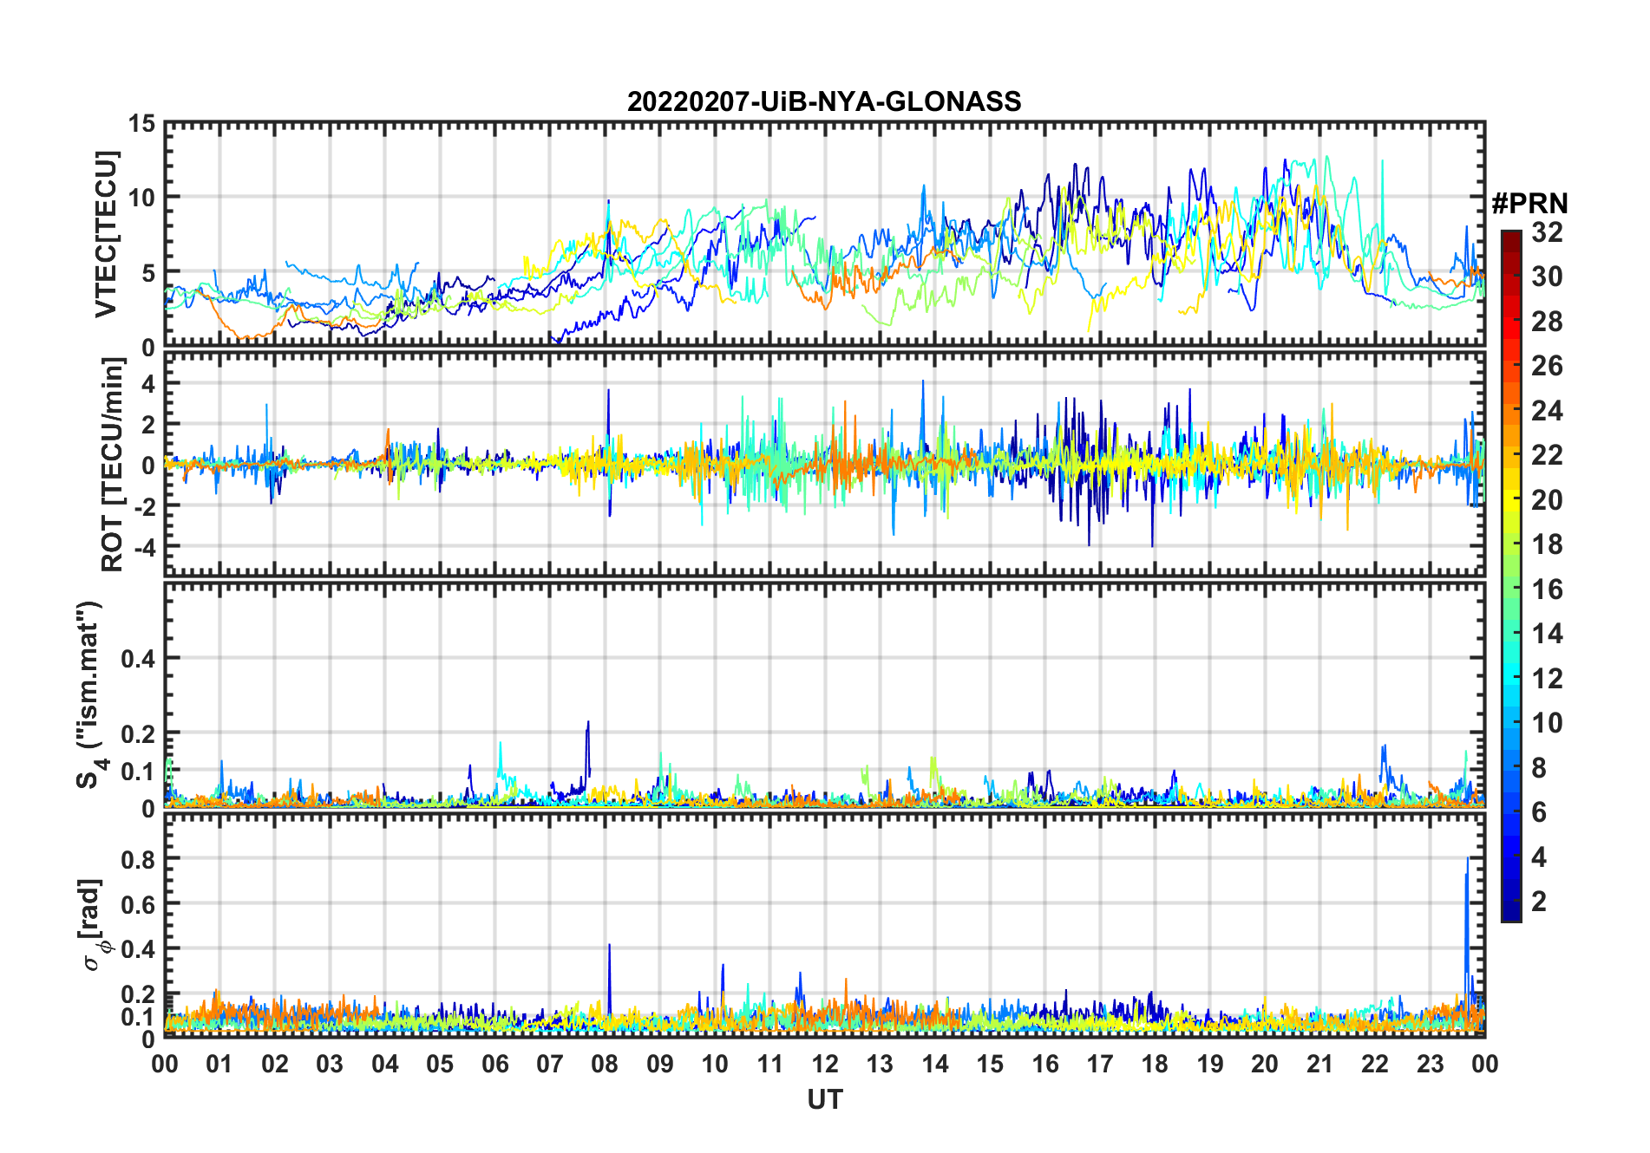The width and height of the screenshot is (1650, 1153).
Task: Click UT axis tick label "11"
Action: coord(770,1064)
